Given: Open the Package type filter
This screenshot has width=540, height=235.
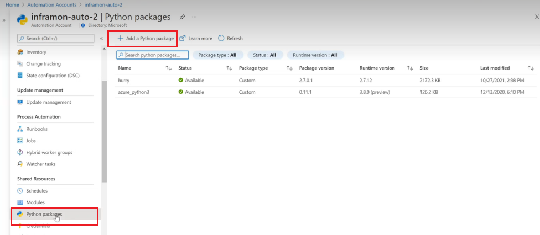Looking at the screenshot, I should click(217, 55).
